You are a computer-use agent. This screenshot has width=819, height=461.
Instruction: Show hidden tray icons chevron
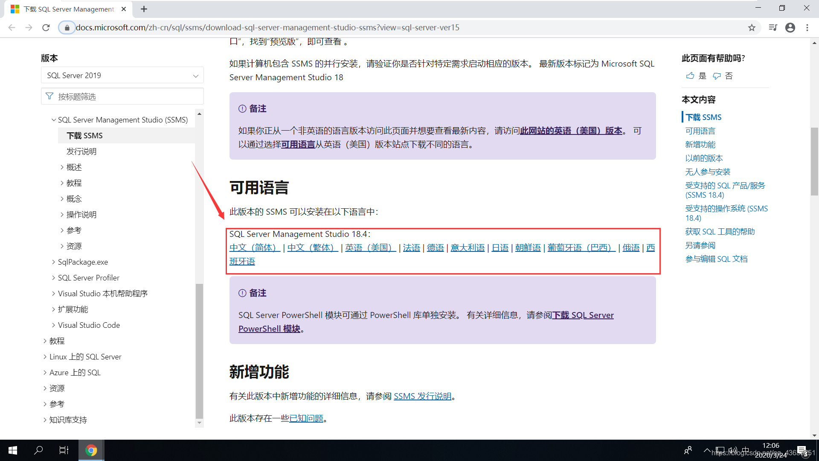pos(707,450)
